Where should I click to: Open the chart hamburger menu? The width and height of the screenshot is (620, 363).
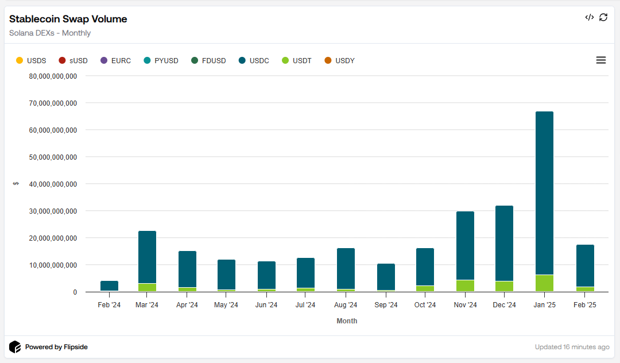tap(600, 60)
